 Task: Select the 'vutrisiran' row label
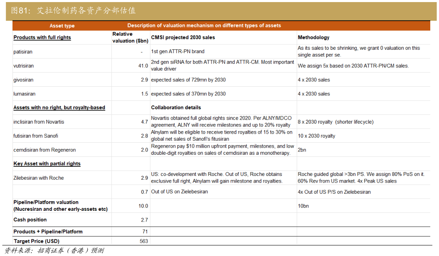click(23, 66)
